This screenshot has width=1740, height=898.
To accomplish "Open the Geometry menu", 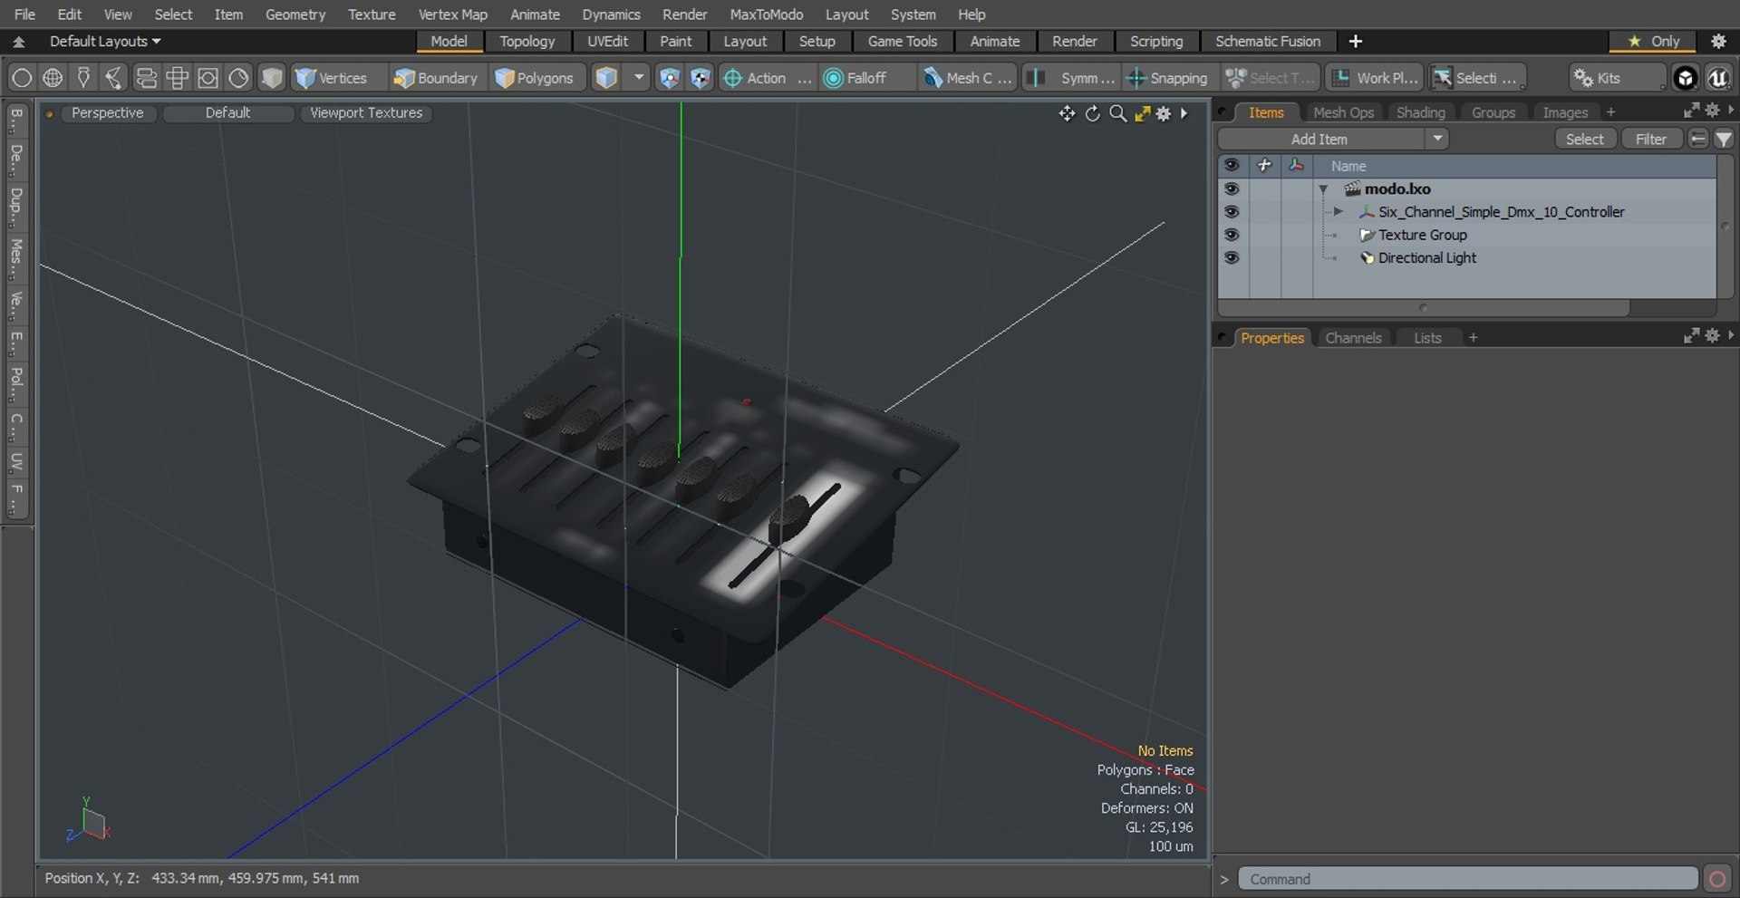I will (295, 14).
